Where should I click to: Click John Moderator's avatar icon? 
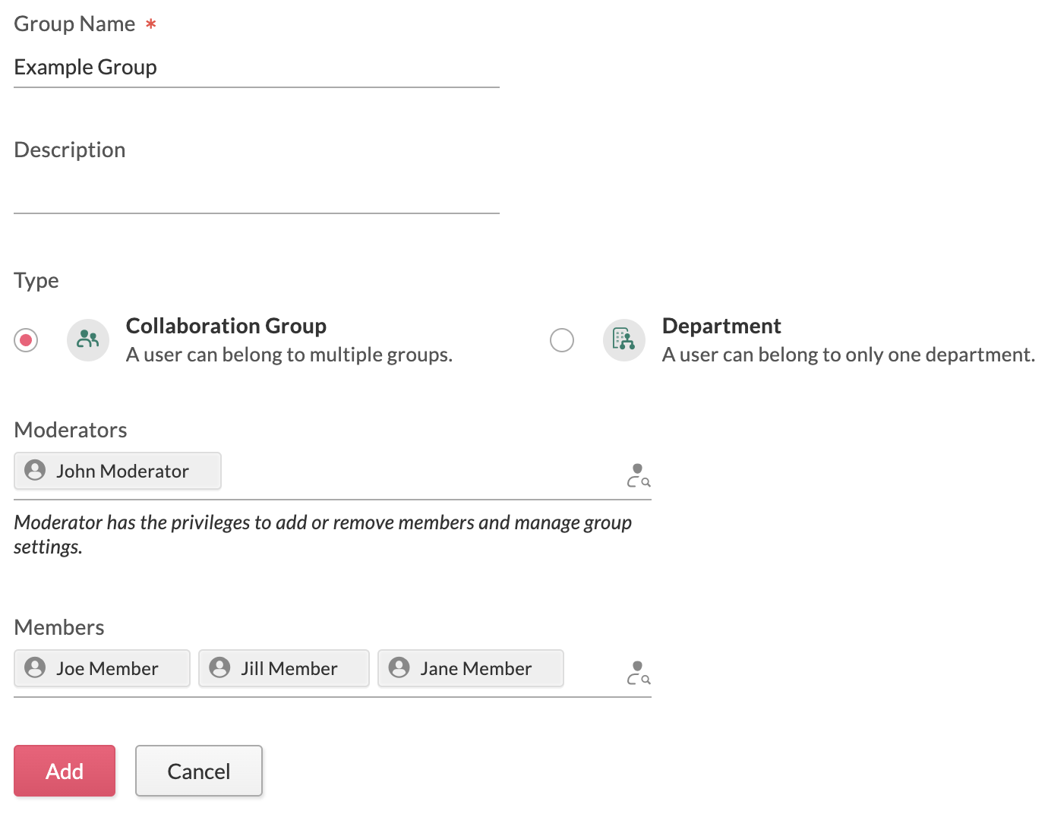[x=34, y=471]
